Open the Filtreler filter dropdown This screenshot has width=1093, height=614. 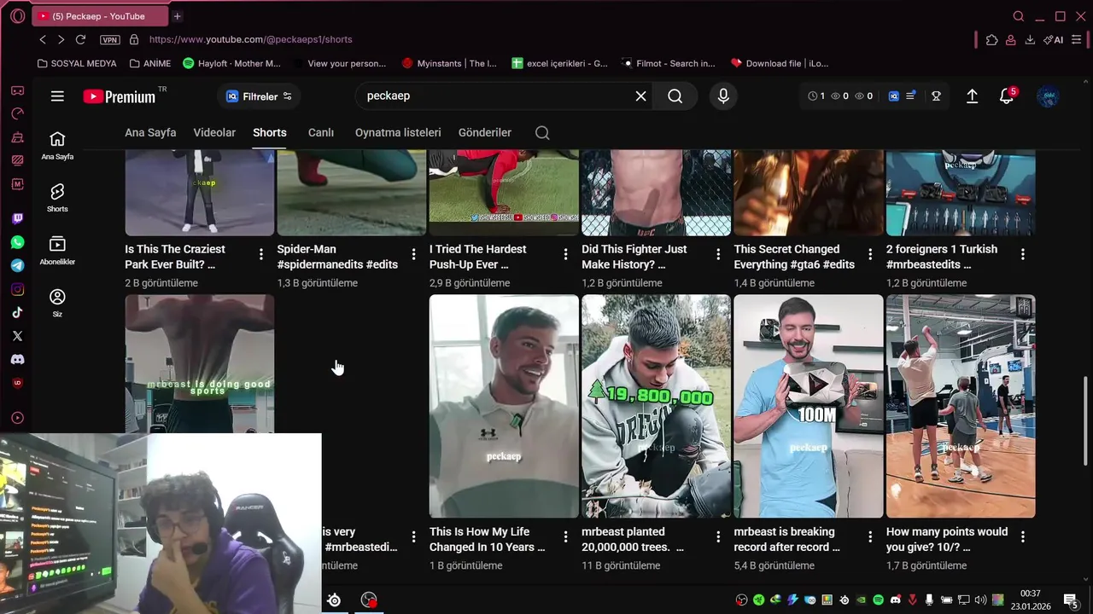click(259, 96)
